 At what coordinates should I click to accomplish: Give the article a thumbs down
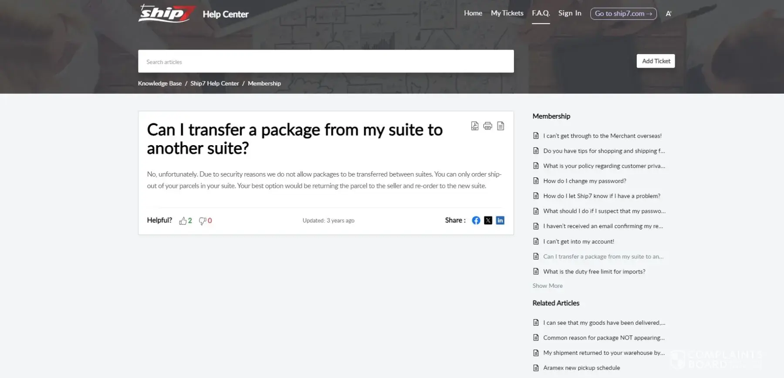(203, 221)
